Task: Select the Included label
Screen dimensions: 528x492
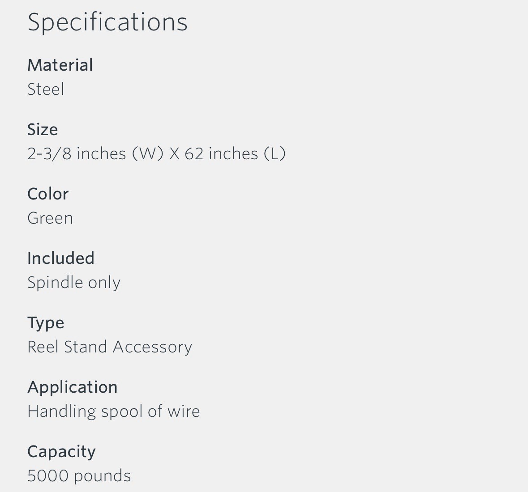Action: click(60, 258)
